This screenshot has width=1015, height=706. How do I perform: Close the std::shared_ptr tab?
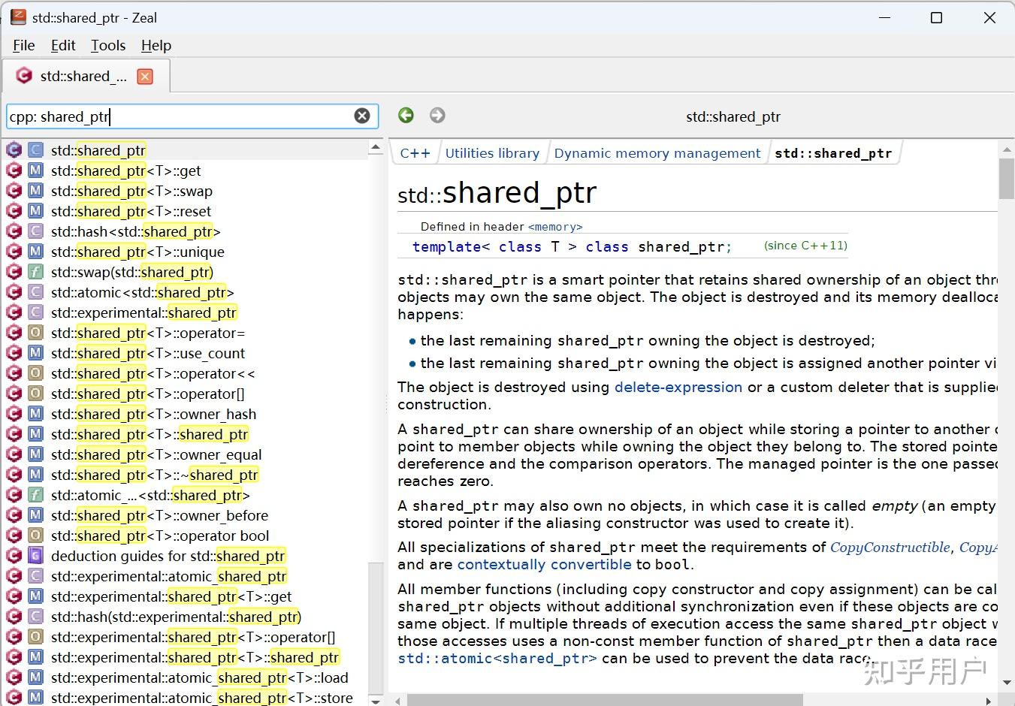pos(144,75)
